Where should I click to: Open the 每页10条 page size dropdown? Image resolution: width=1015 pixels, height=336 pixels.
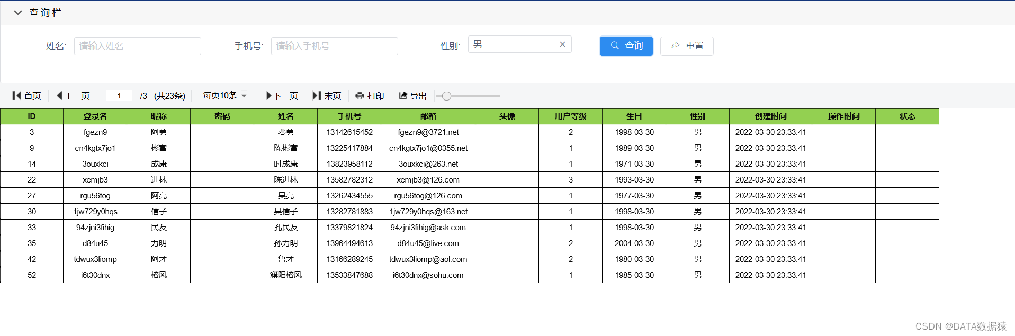pos(225,96)
